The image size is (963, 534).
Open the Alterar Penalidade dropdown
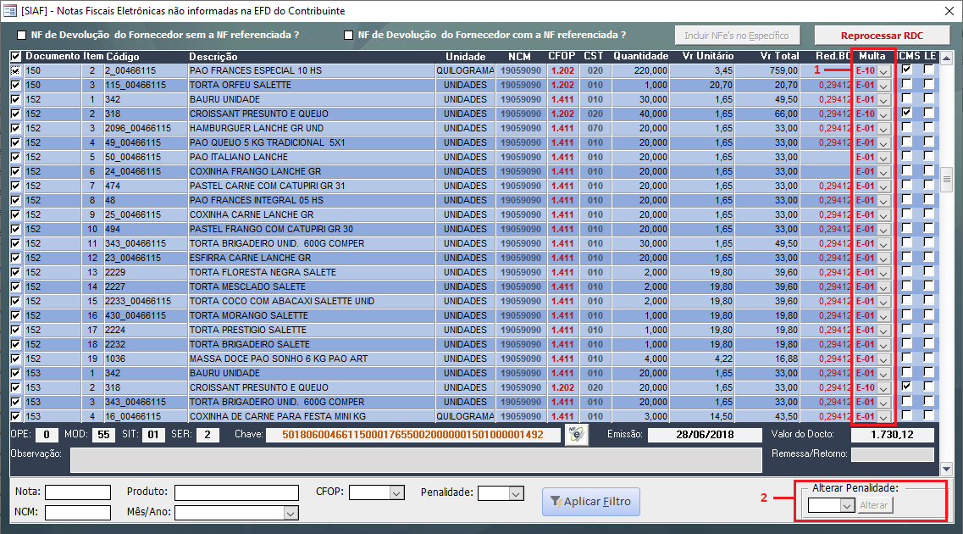[x=845, y=505]
